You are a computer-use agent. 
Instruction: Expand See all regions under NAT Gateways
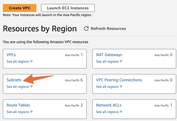tap(109, 61)
